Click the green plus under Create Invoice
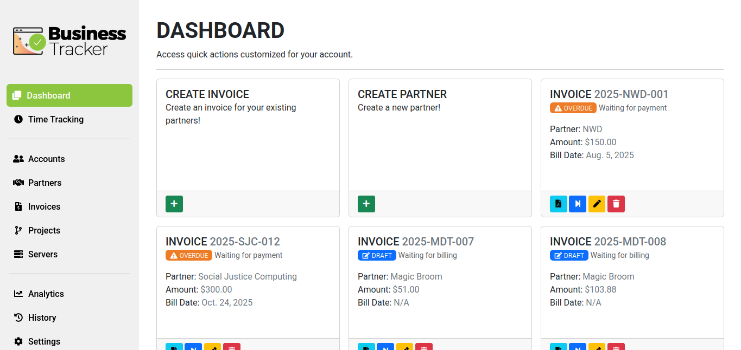Screen dimensions: 741x350 tap(174, 204)
